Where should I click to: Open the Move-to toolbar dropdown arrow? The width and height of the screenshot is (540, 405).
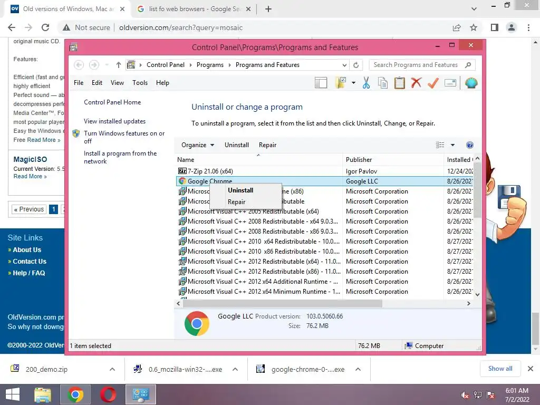[353, 83]
